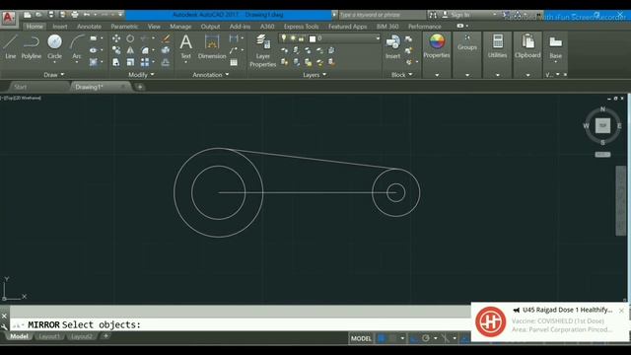
Task: Open Layer Properties manager
Action: point(262,50)
